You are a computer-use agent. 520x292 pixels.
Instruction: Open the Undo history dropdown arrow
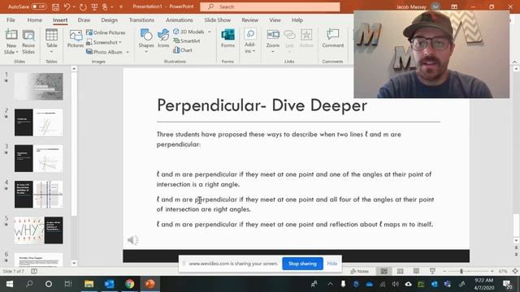tap(74, 6)
